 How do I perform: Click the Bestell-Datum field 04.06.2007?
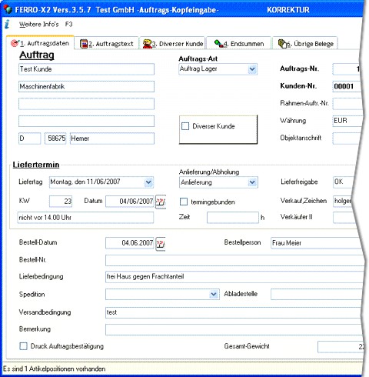click(130, 243)
